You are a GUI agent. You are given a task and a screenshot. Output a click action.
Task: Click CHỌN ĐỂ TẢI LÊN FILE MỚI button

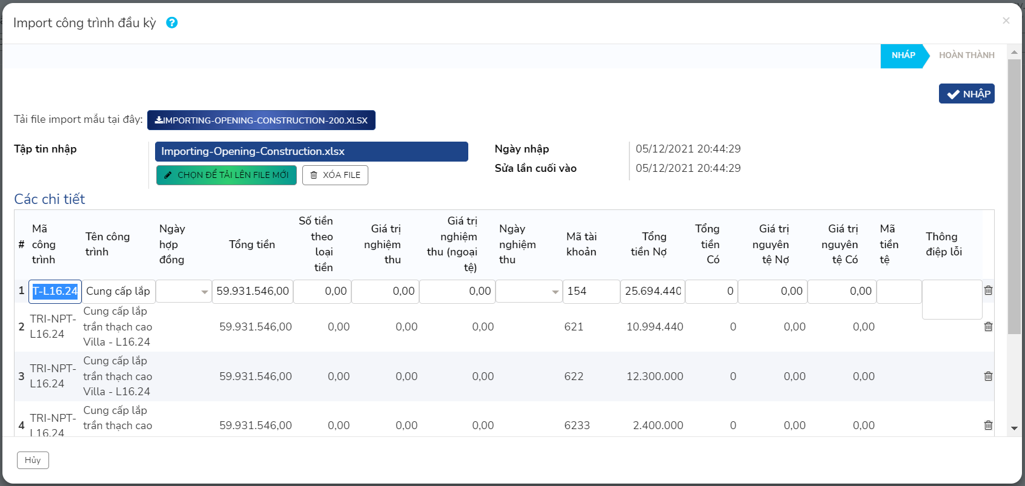227,175
